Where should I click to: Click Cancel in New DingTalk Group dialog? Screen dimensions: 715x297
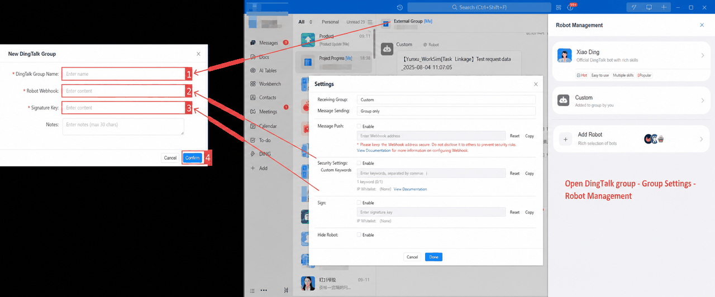pyautogui.click(x=170, y=158)
